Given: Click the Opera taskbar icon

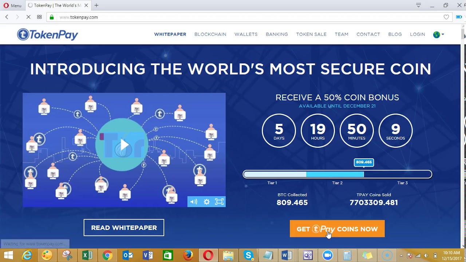Looking at the screenshot, I should (208, 255).
